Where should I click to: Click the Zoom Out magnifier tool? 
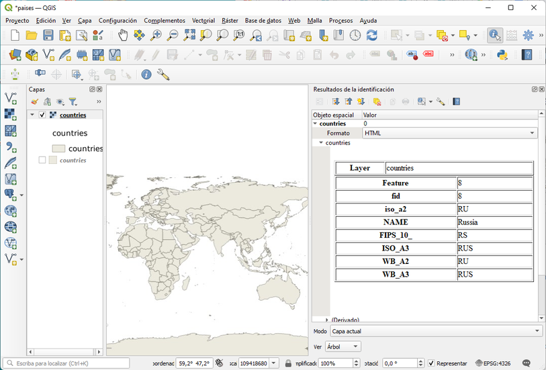click(173, 35)
